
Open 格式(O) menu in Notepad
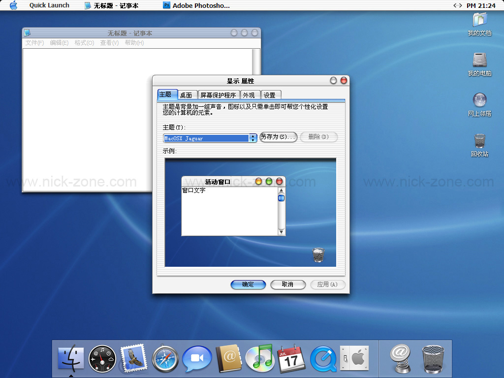[x=84, y=43]
